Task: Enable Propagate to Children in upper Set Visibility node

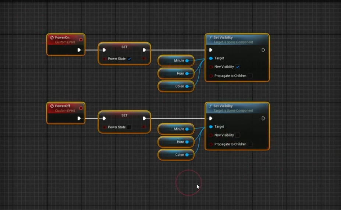Action: (250, 76)
